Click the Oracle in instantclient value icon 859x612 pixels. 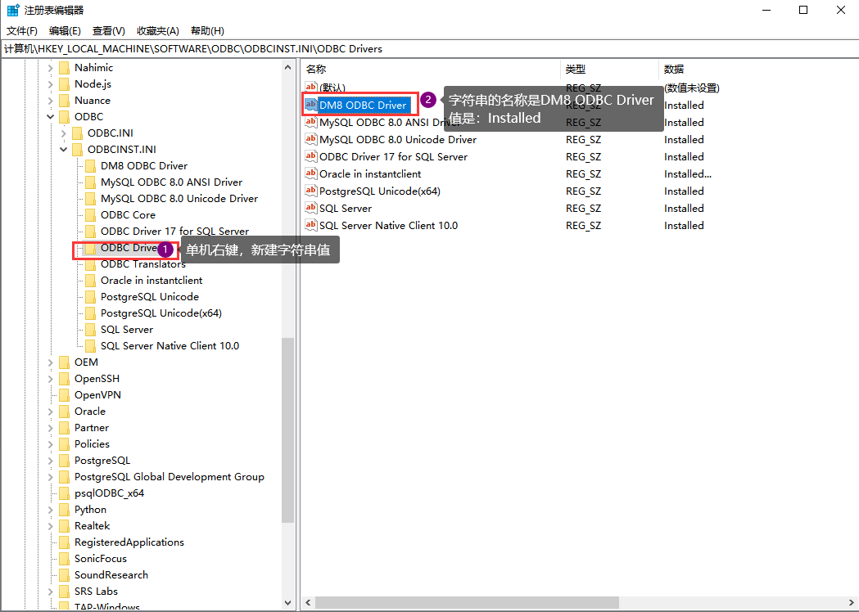pos(310,173)
